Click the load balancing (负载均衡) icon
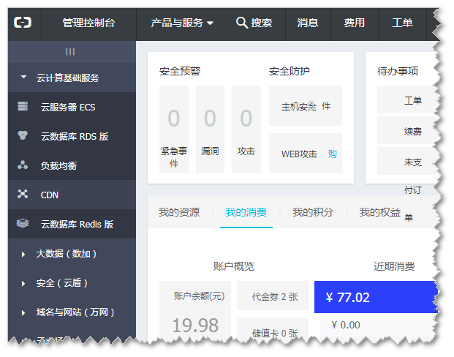The height and width of the screenshot is (357, 454). 23,165
